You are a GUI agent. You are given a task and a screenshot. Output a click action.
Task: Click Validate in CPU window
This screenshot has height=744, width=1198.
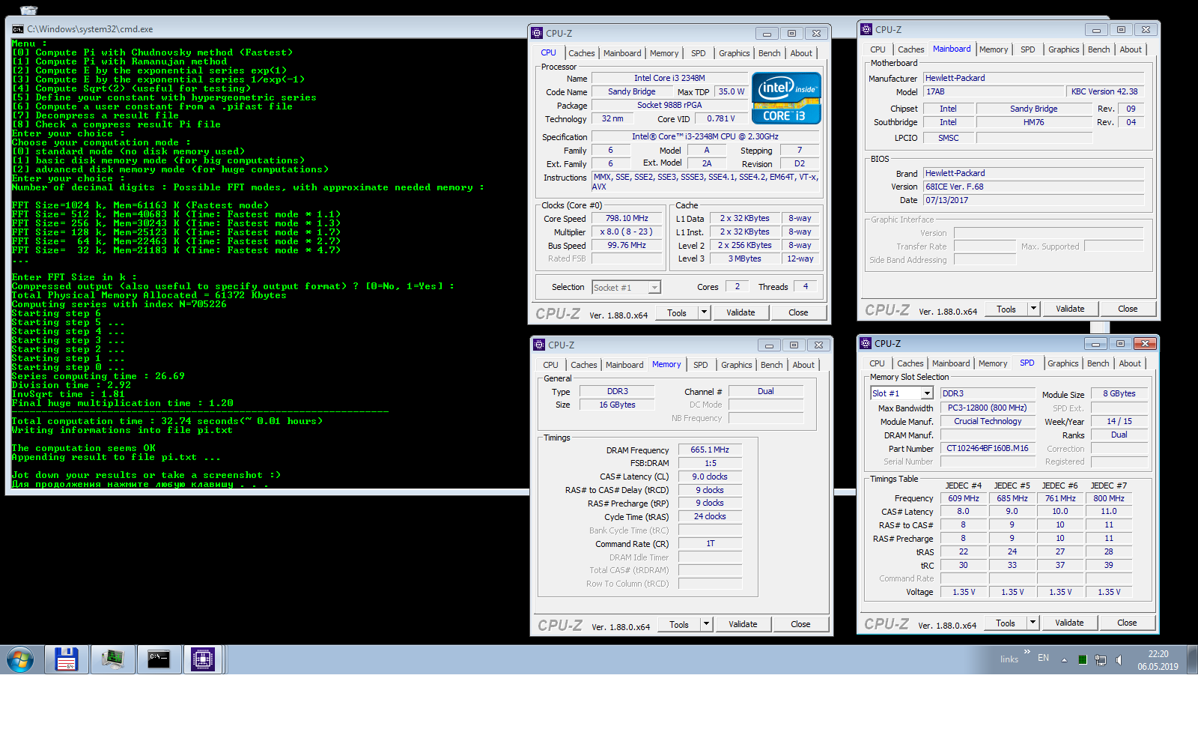741,312
